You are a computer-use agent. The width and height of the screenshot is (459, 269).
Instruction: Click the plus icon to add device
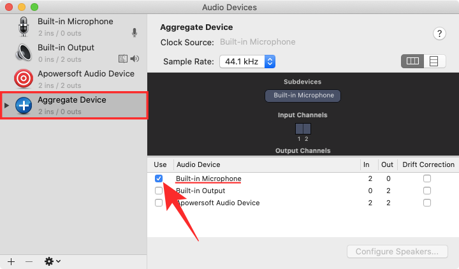[x=11, y=261]
